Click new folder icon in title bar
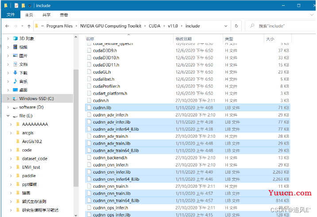This screenshot has height=217, width=317. click(x=23, y=6)
